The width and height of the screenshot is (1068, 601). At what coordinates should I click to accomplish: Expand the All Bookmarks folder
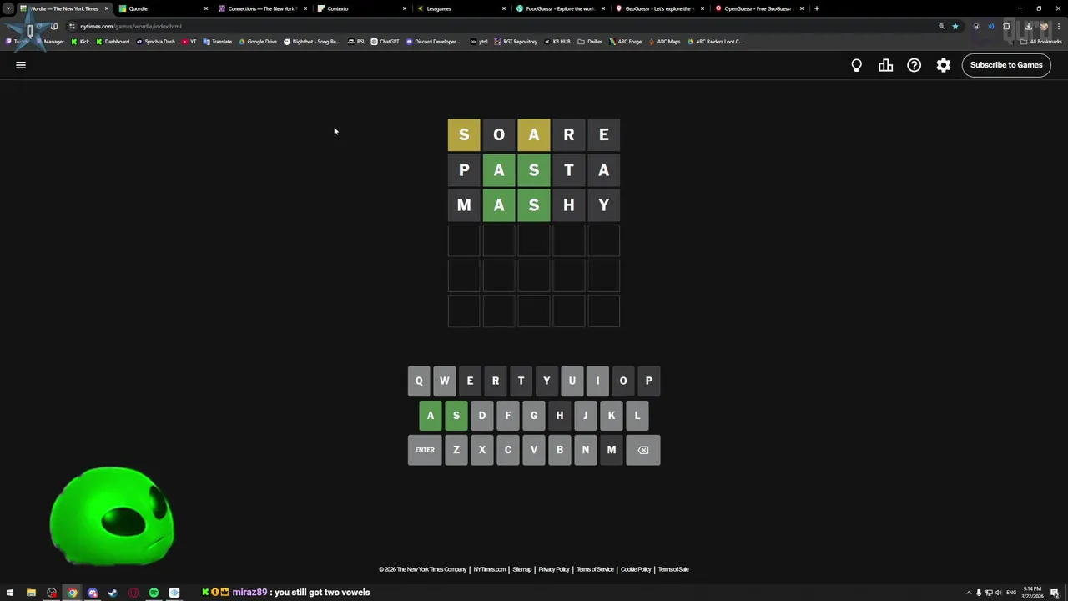[x=1041, y=42]
